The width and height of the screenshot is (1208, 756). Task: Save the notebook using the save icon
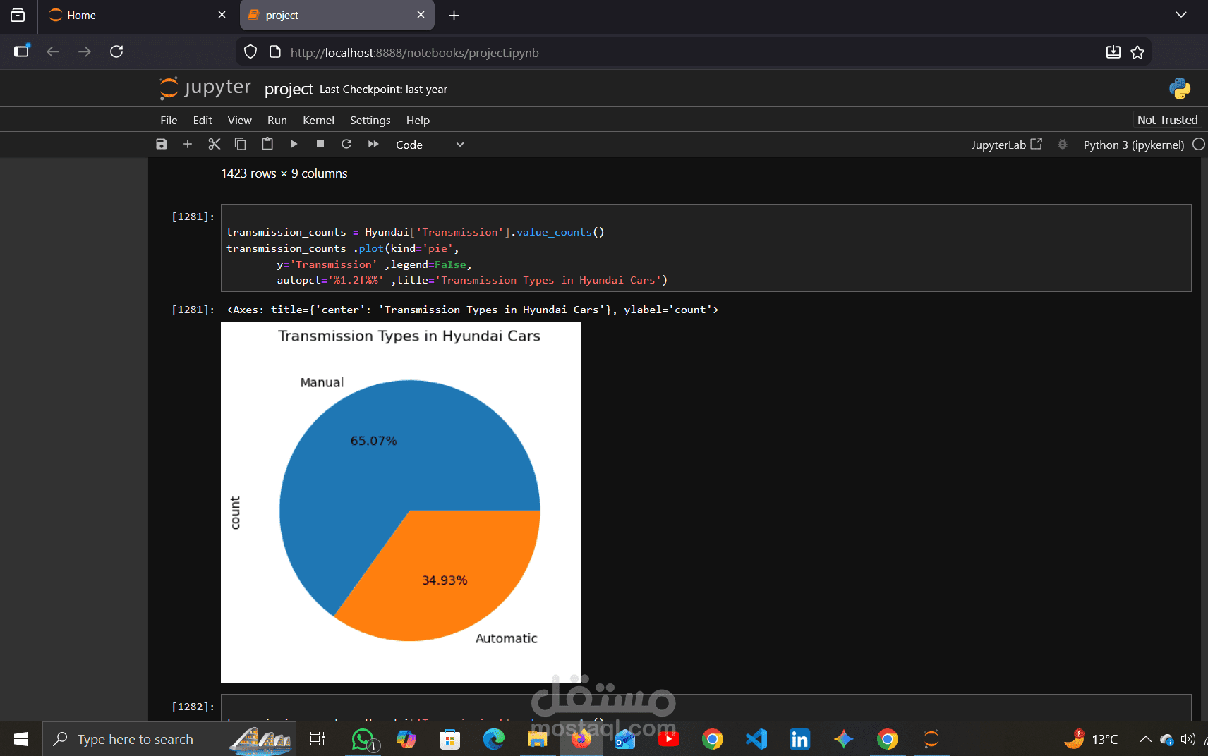(161, 144)
